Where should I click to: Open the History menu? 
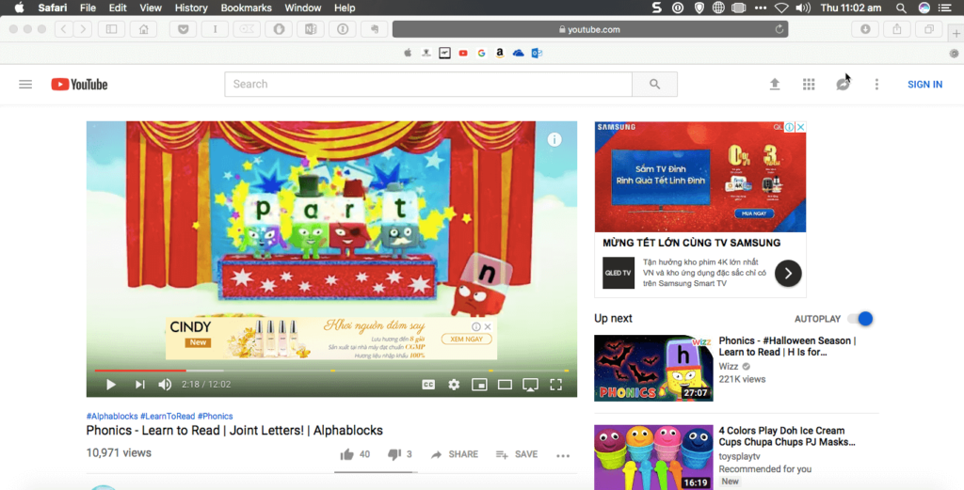tap(191, 8)
